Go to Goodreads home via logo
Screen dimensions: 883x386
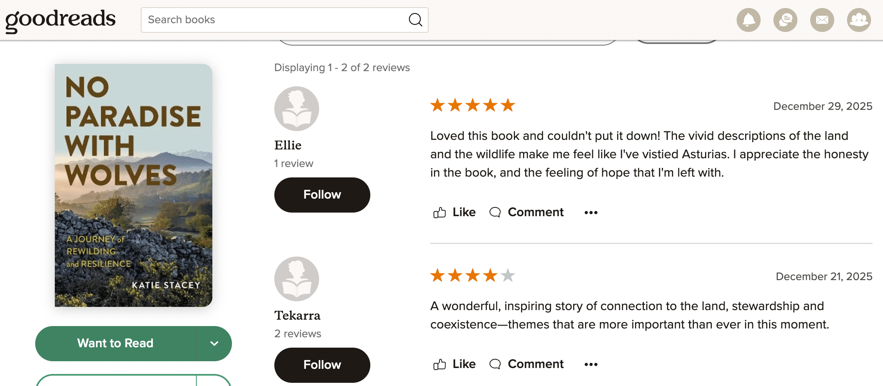pyautogui.click(x=60, y=20)
